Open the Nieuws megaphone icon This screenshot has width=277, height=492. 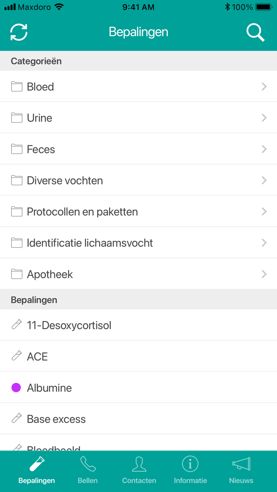click(x=241, y=464)
